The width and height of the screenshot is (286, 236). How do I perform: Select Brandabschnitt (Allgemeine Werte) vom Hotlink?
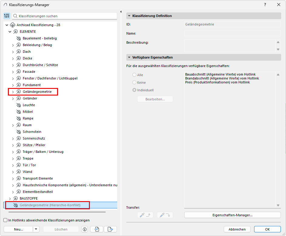(222, 78)
